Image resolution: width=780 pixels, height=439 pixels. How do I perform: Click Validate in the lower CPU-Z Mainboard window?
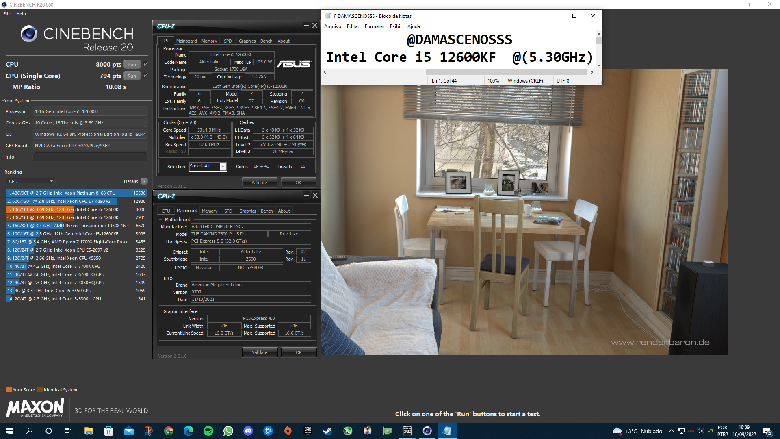click(260, 352)
